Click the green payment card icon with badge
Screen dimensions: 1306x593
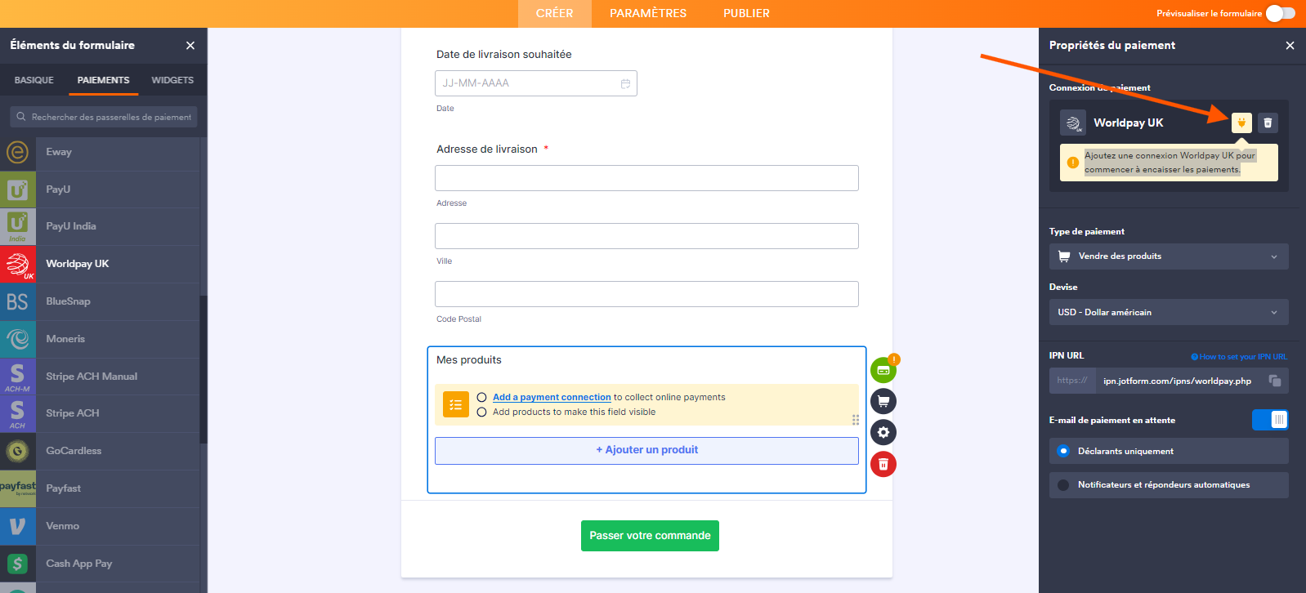(883, 369)
